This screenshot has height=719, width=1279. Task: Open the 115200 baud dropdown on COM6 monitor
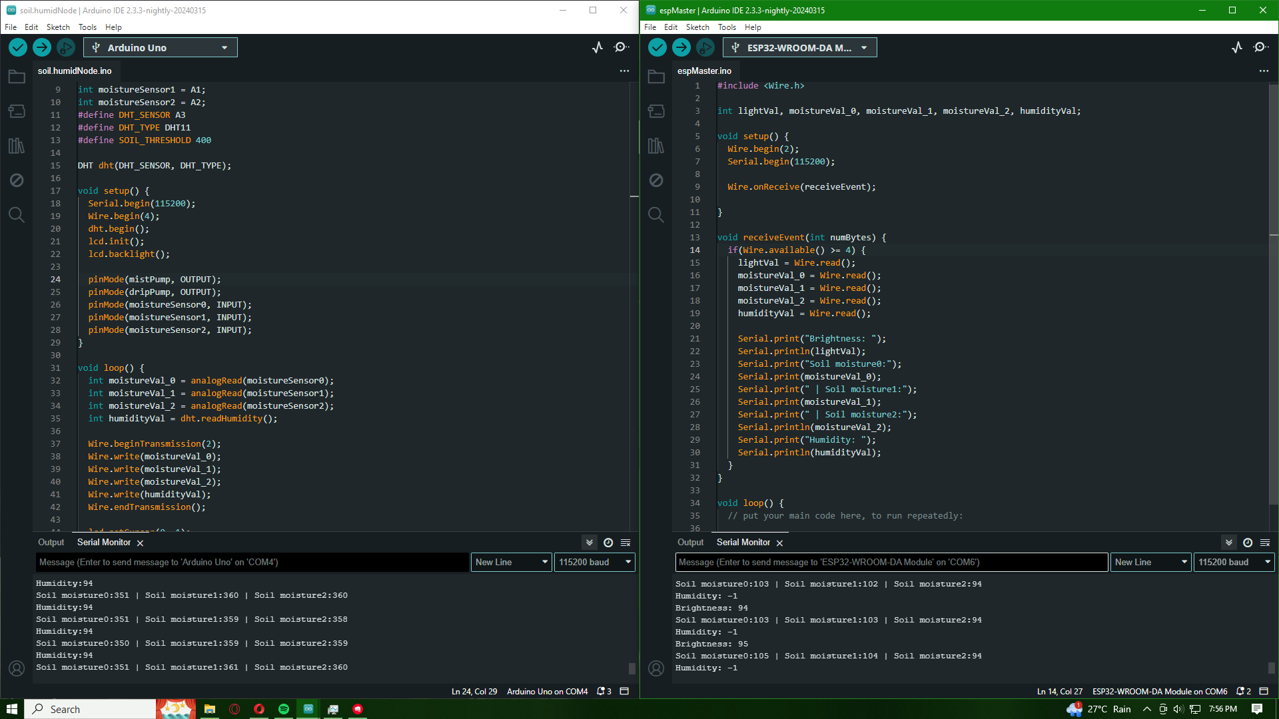pos(1234,562)
